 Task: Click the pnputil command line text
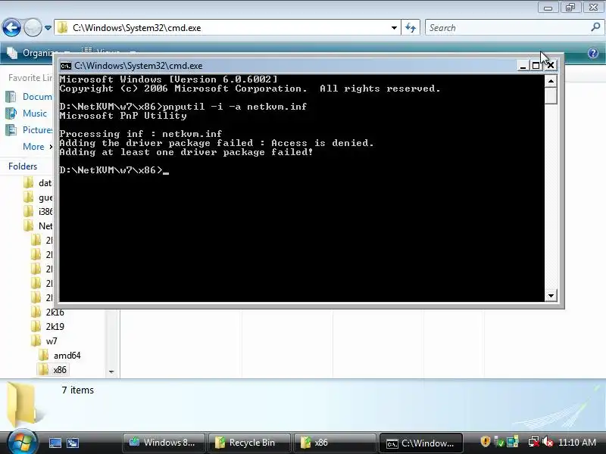[235, 107]
